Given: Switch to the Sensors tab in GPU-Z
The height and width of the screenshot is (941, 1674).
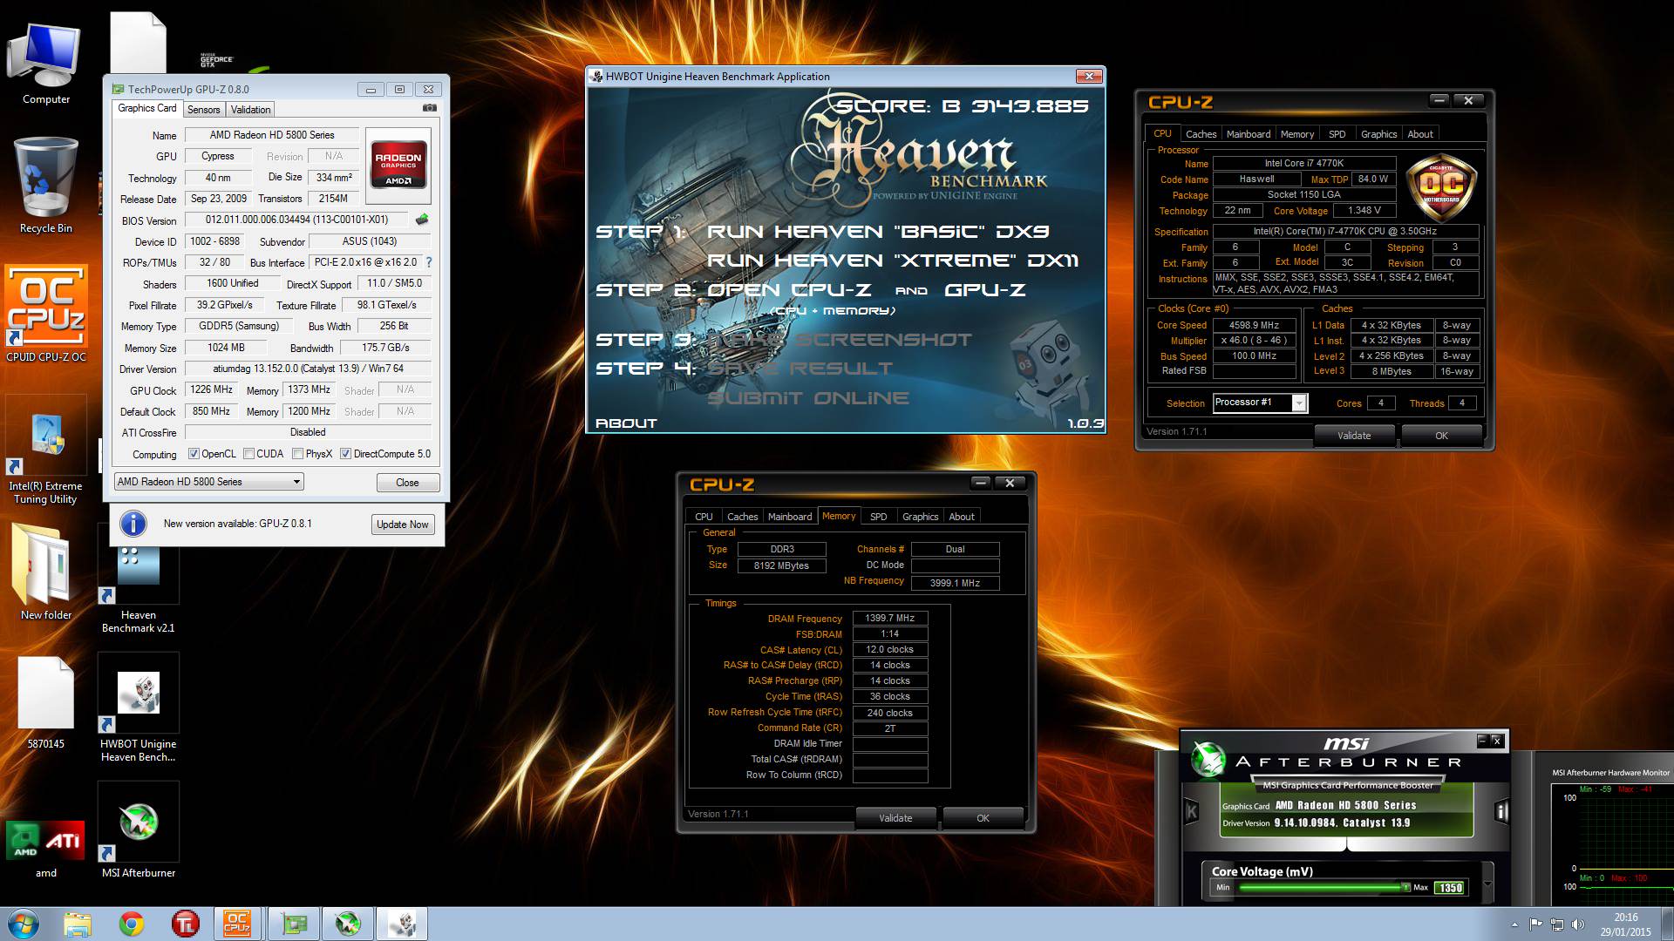Looking at the screenshot, I should coord(203,110).
